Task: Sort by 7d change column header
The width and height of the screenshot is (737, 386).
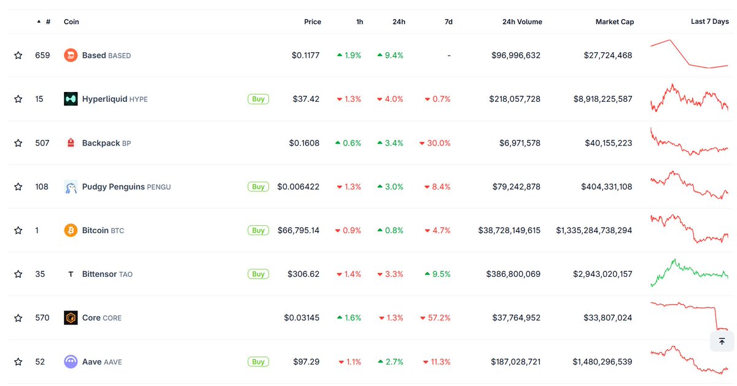Action: (x=448, y=21)
